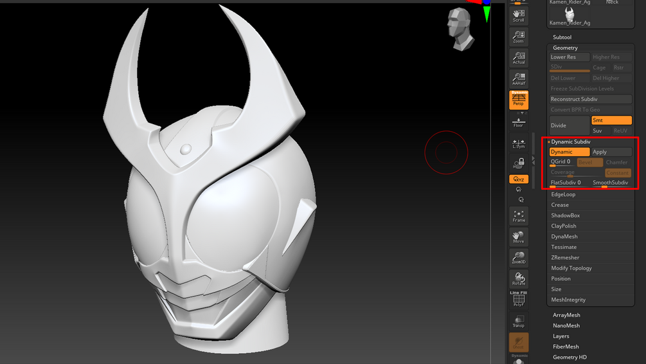Click Del Lower button

(570, 78)
